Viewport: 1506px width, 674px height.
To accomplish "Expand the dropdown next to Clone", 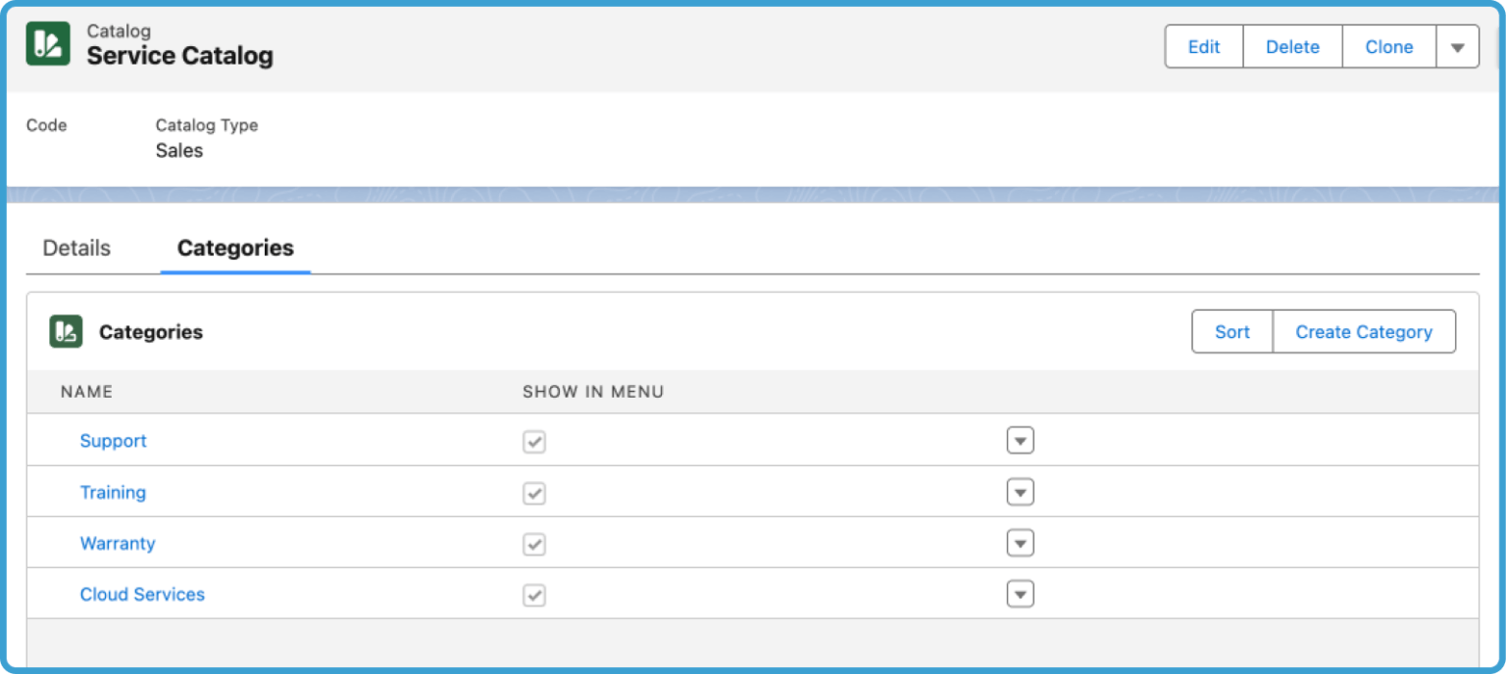I will pos(1458,46).
